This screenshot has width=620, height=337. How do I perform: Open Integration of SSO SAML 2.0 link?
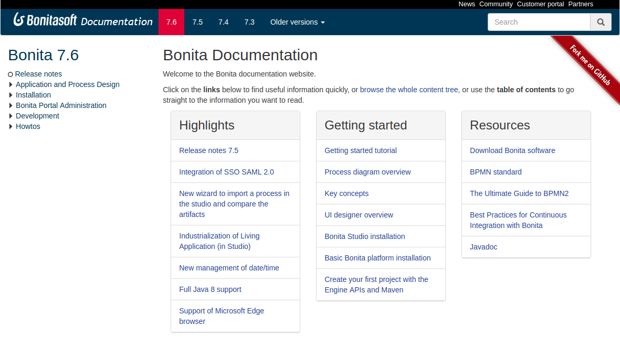[x=227, y=172]
